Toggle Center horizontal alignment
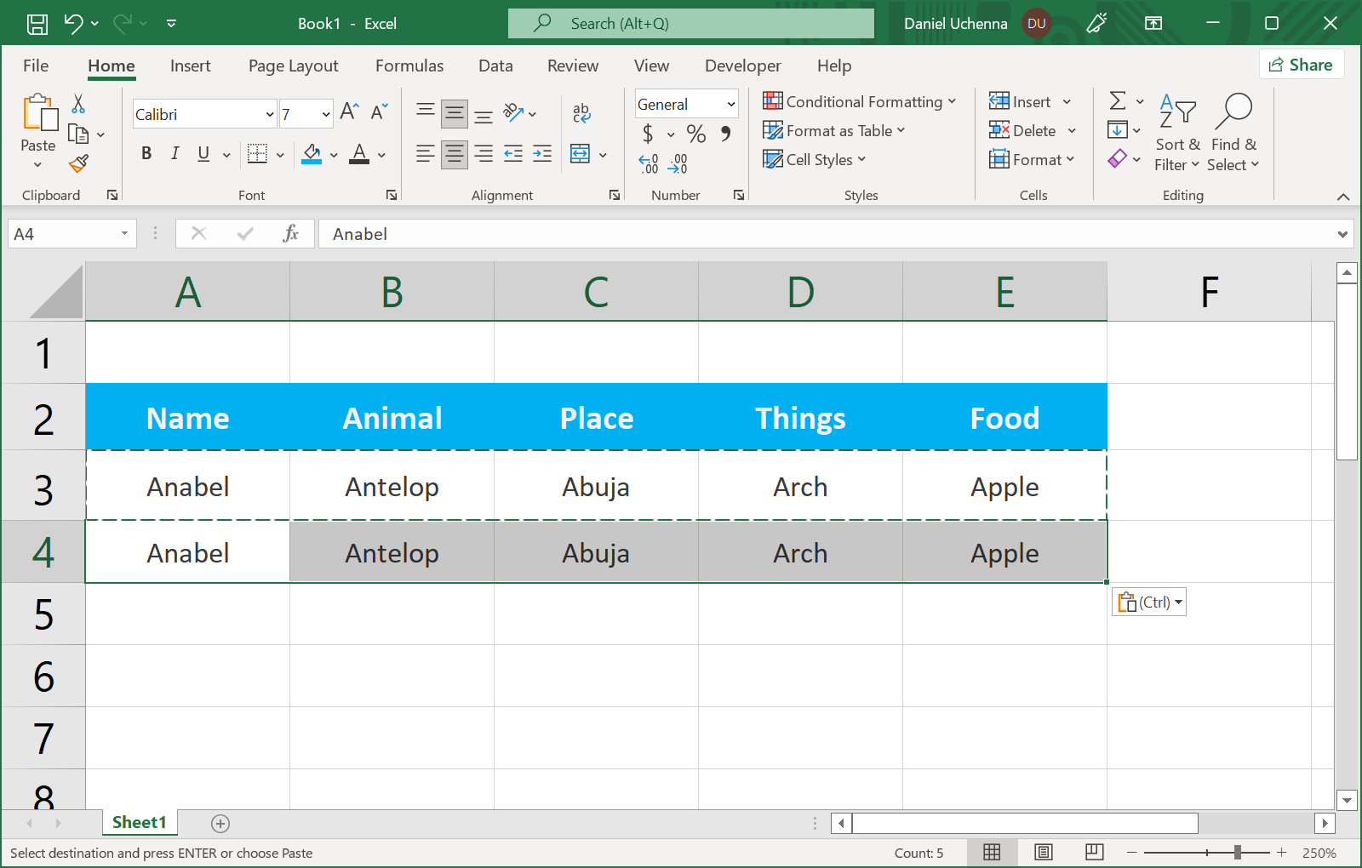1362x868 pixels. pyautogui.click(x=455, y=154)
